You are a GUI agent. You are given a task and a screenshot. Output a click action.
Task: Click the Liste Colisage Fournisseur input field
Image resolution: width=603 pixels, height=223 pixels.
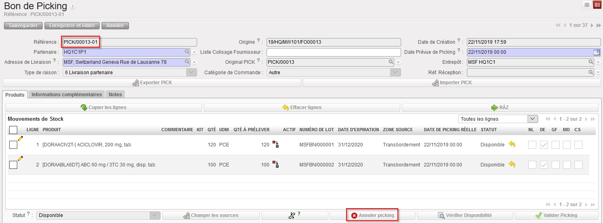pyautogui.click(x=333, y=52)
